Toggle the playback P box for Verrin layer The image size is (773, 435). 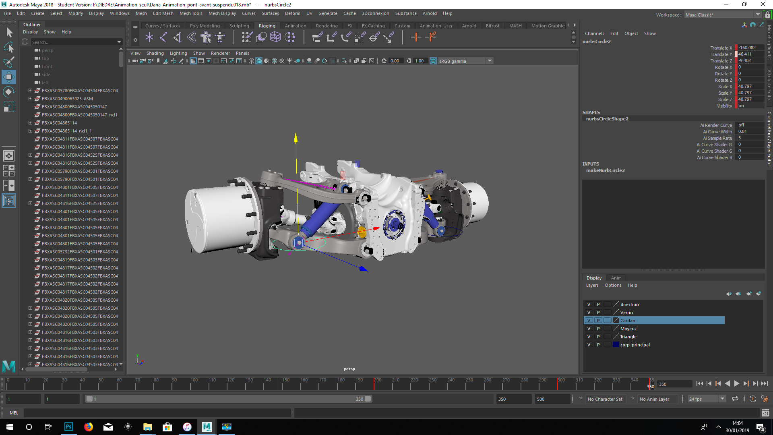pos(598,313)
